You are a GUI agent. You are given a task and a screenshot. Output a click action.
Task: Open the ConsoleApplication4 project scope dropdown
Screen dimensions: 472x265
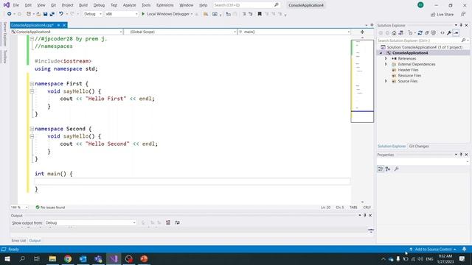(x=66, y=32)
